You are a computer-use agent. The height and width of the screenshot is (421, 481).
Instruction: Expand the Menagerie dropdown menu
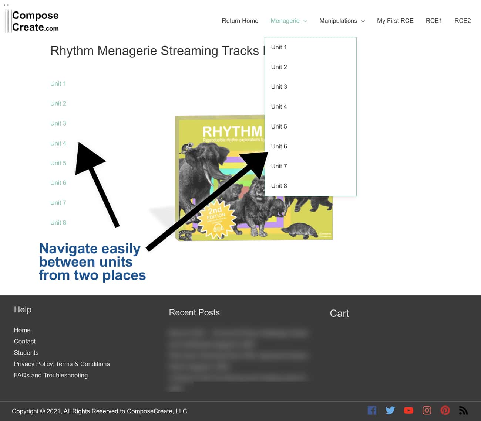(x=285, y=21)
